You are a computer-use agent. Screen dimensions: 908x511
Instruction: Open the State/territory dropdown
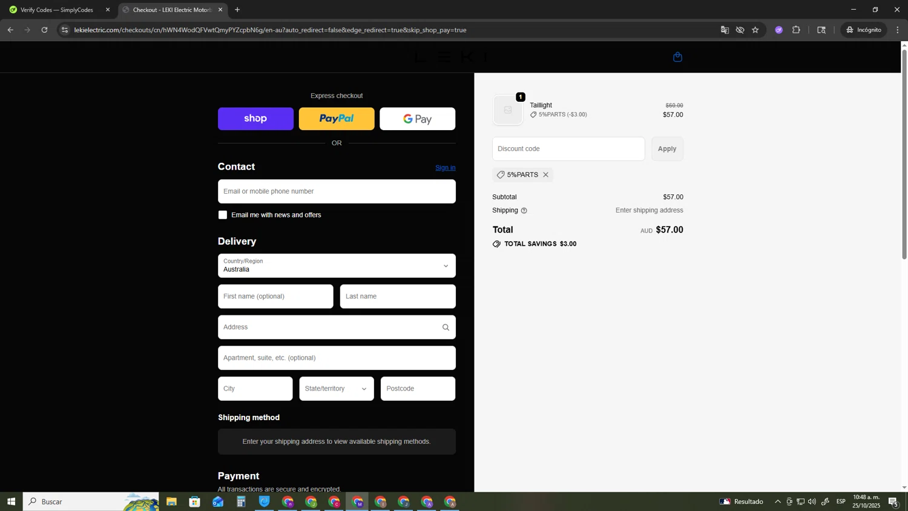pyautogui.click(x=337, y=389)
